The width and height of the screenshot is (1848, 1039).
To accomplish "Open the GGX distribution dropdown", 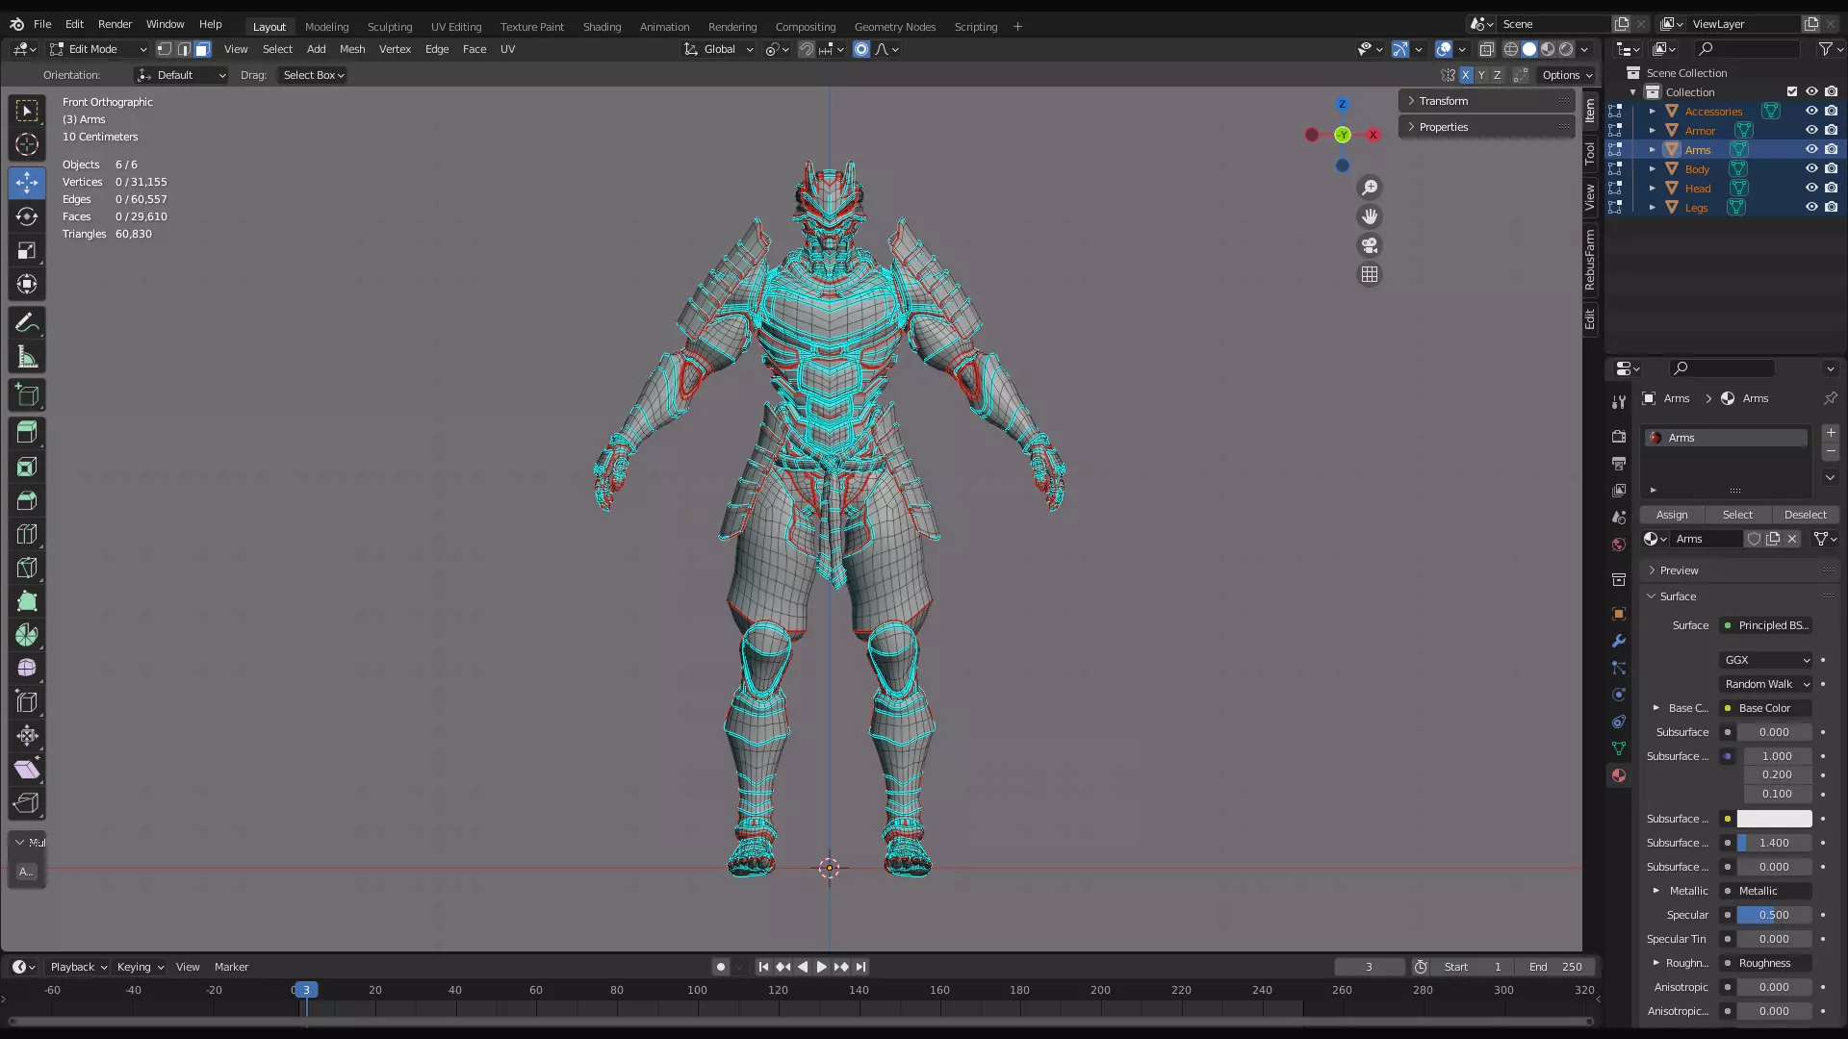I will pyautogui.click(x=1766, y=660).
